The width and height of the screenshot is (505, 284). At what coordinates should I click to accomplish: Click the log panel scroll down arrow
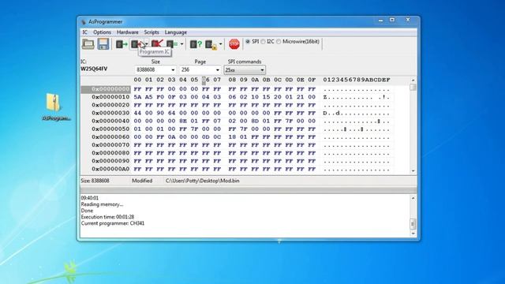(x=413, y=234)
